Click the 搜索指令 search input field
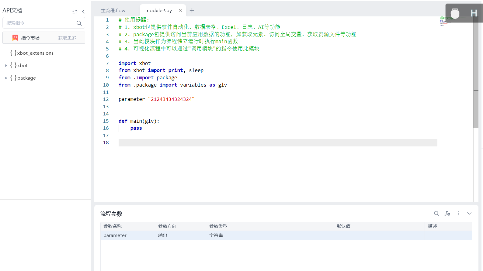 pos(40,23)
